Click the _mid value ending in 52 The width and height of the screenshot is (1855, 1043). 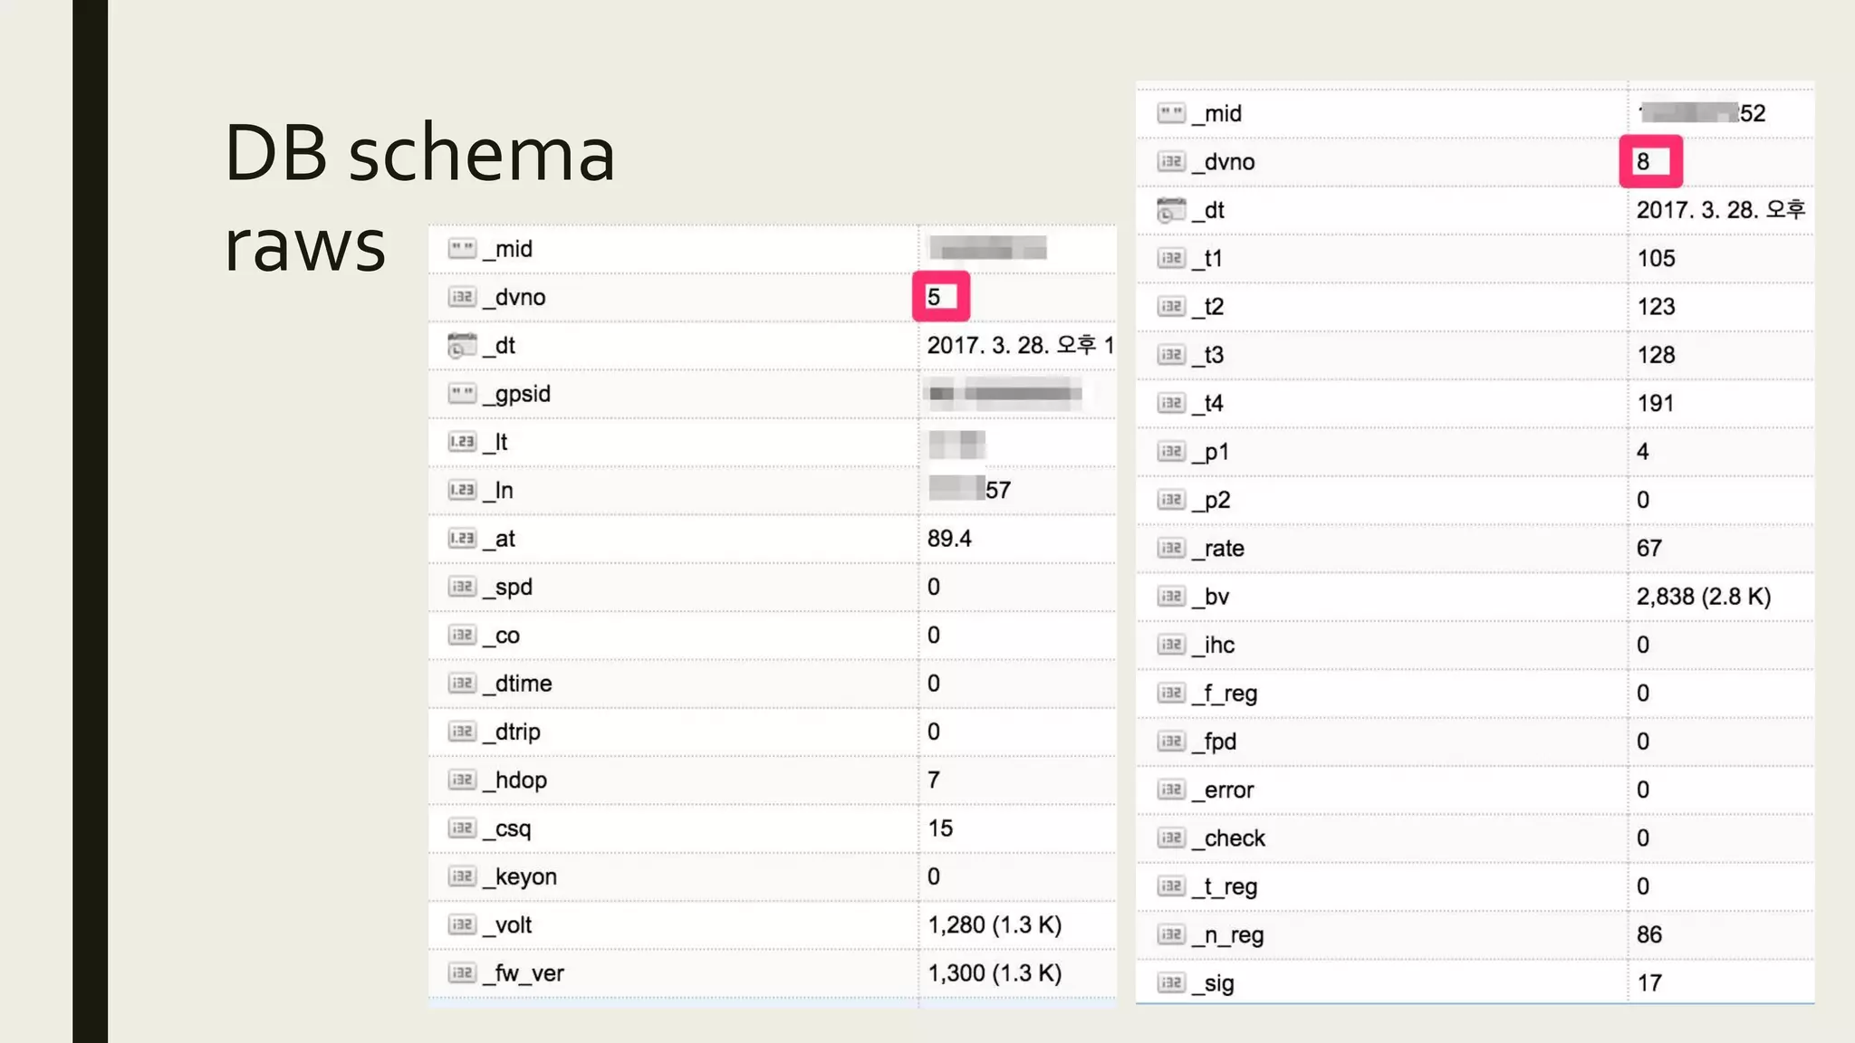click(x=1703, y=113)
